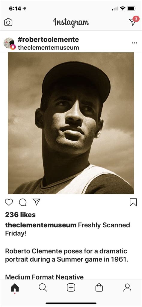
Task: Open theclementemuseum username in caption
Action: pyautogui.click(x=41, y=225)
